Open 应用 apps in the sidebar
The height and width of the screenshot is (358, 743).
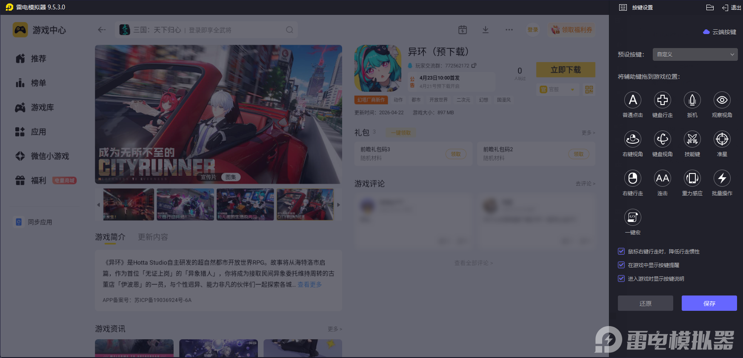point(31,132)
